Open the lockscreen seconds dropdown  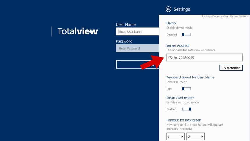pyautogui.click(x=195, y=136)
